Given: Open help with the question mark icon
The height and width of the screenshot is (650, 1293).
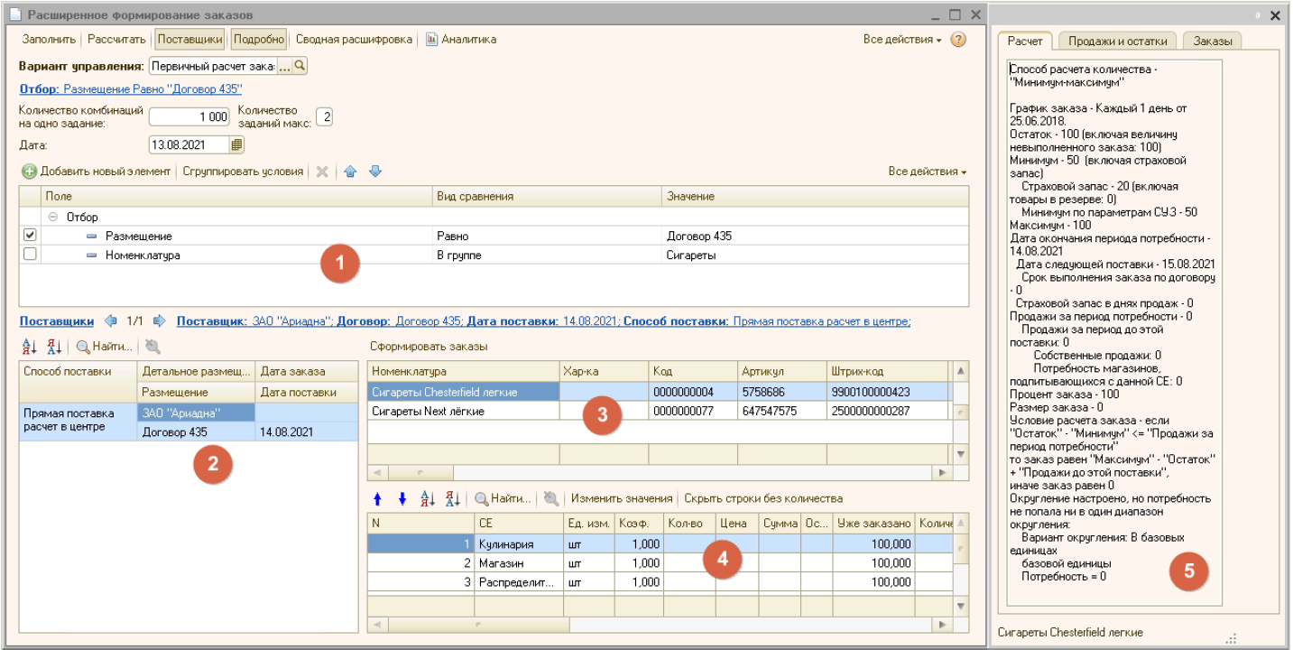Looking at the screenshot, I should tap(958, 40).
